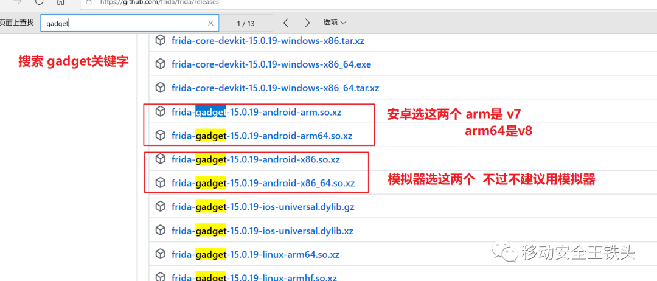Click the browser home button

pyautogui.click(x=61, y=2)
